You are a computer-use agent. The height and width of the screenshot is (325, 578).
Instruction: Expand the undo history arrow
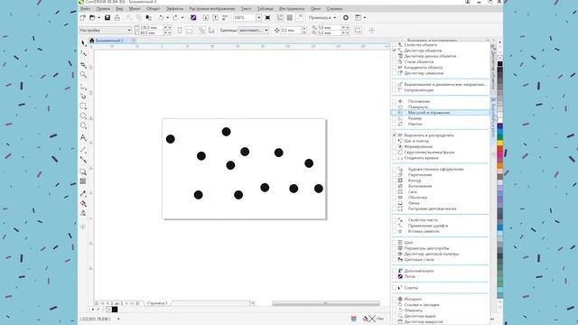pyautogui.click(x=167, y=18)
